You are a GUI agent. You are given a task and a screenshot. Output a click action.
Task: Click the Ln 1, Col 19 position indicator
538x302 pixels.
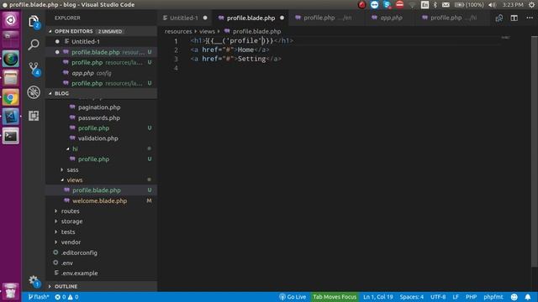coord(377,297)
